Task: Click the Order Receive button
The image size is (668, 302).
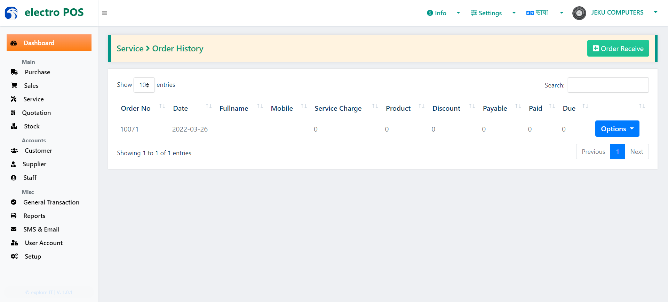Action: pos(618,48)
